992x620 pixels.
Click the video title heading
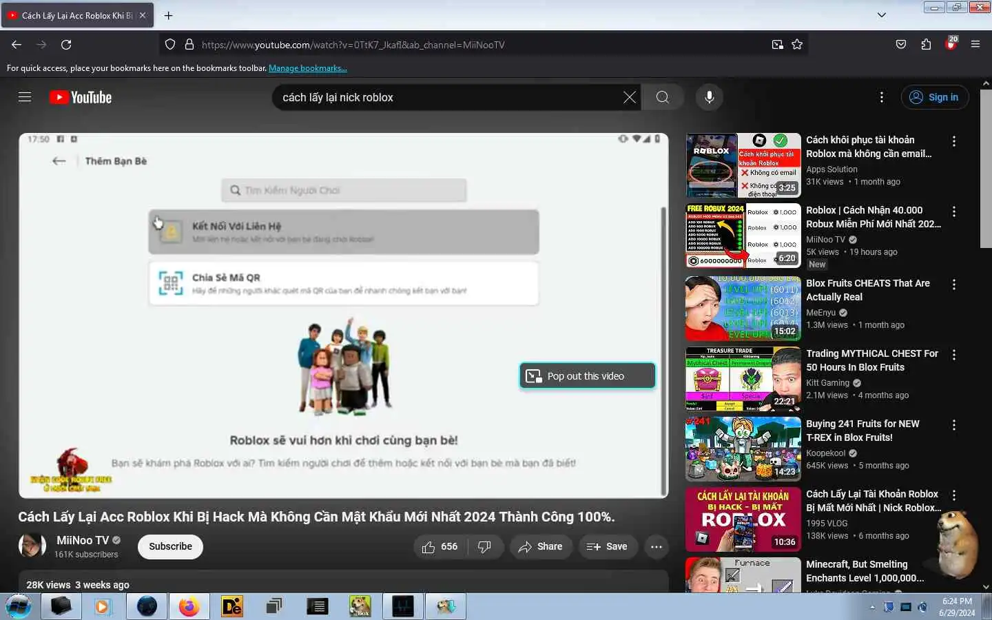(x=316, y=517)
